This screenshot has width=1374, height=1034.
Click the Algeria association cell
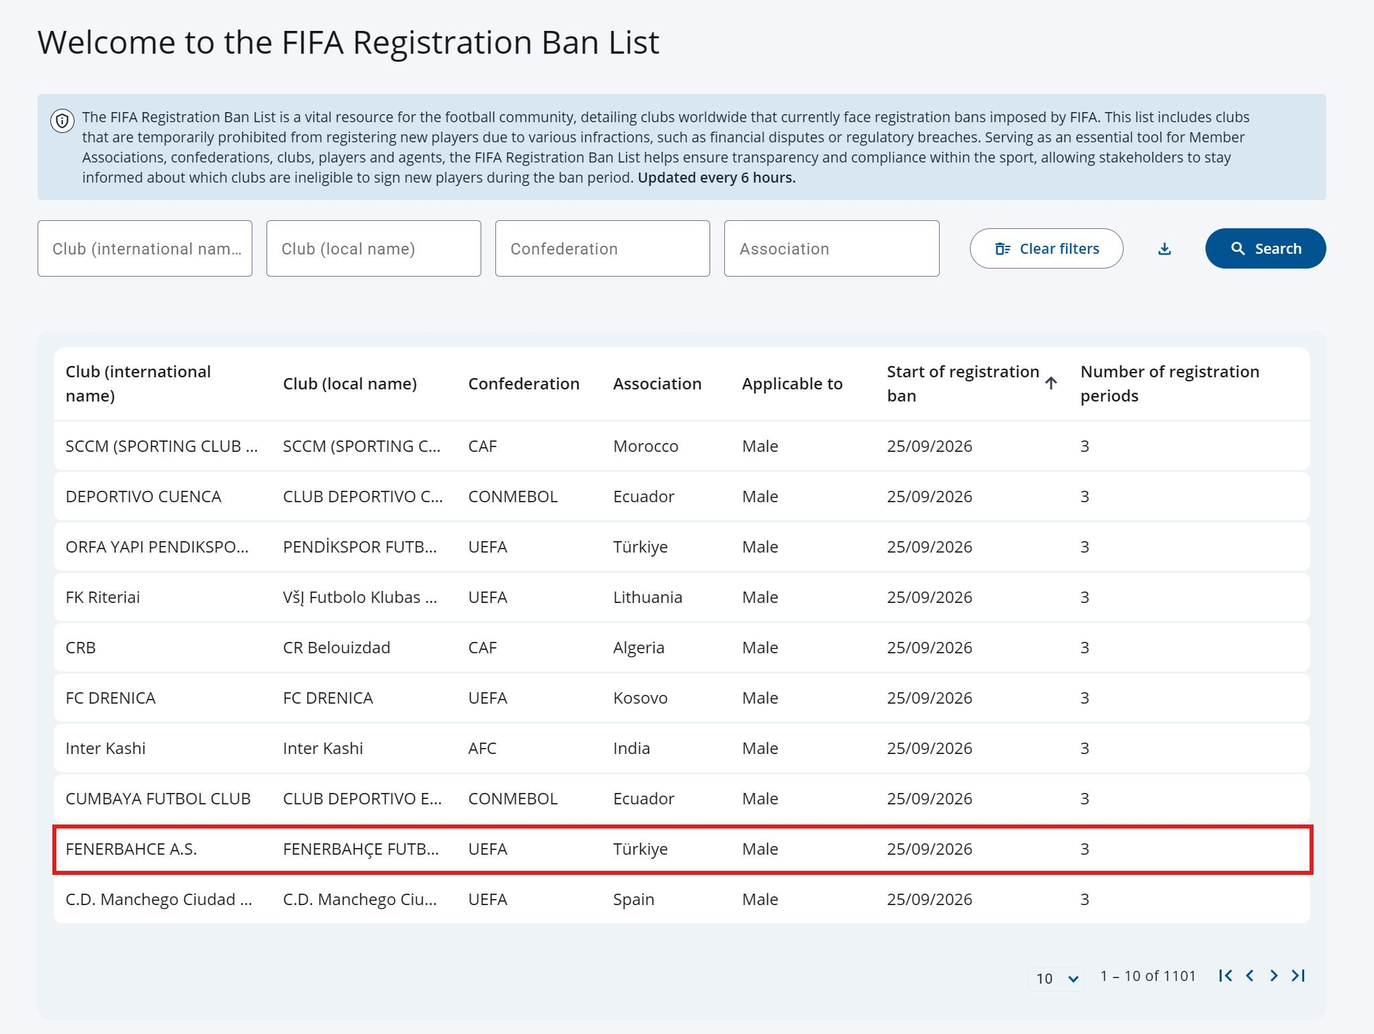point(639,647)
